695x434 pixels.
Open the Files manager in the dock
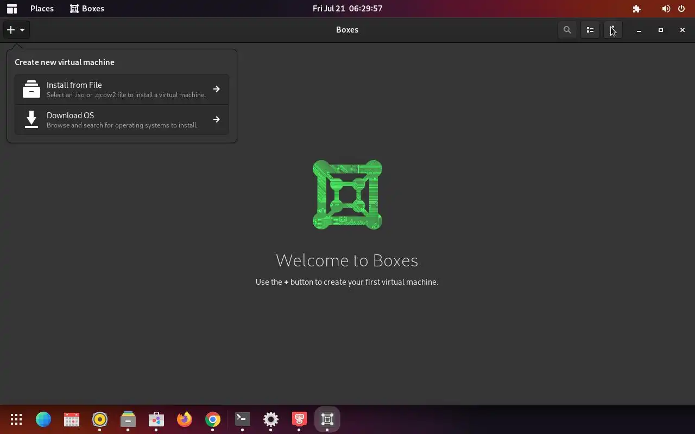tap(128, 419)
